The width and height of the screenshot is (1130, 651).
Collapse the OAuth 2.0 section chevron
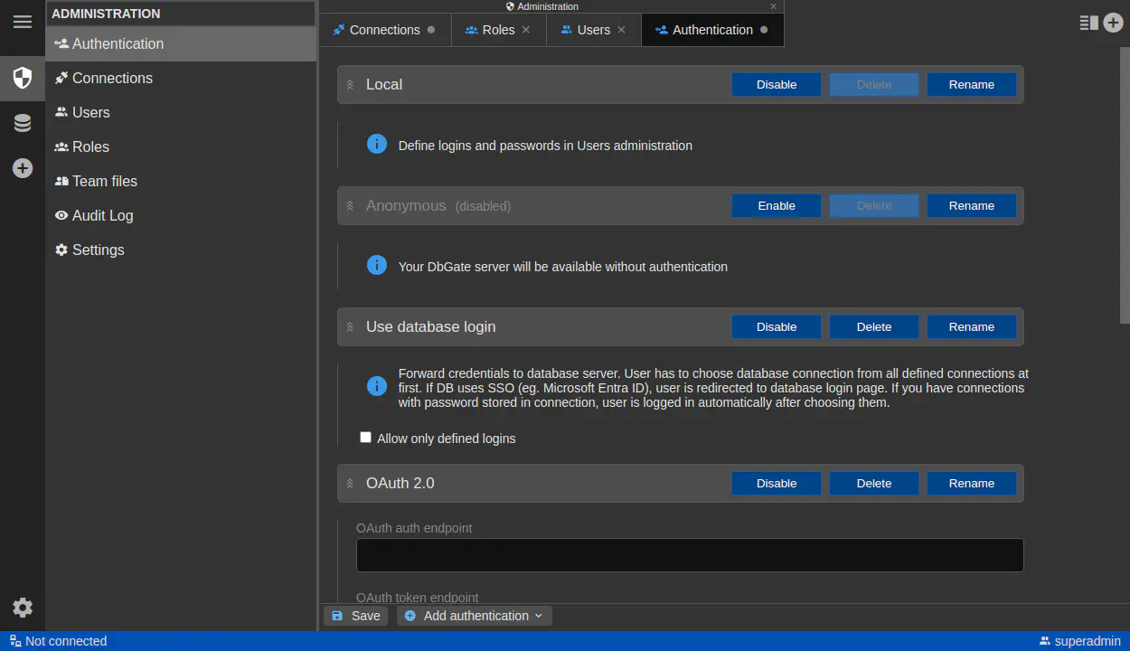pyautogui.click(x=350, y=484)
